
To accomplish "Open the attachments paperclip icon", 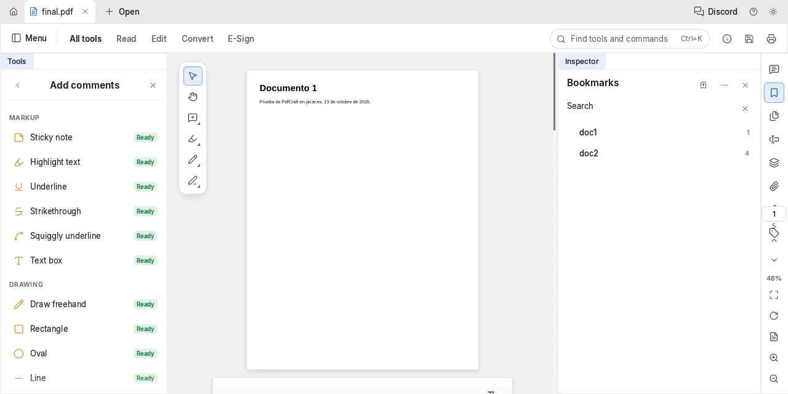I will coord(774,187).
